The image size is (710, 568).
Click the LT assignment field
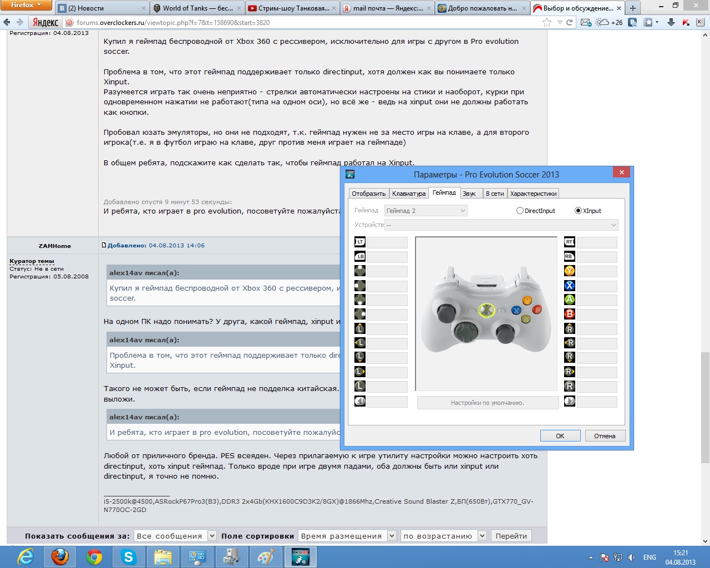(x=387, y=242)
